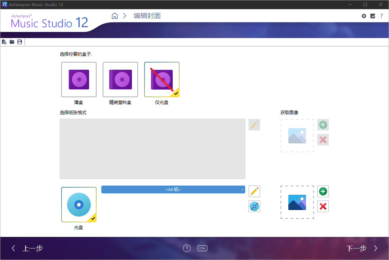
Task: Select the 薄盒 case type
Action: pyautogui.click(x=79, y=79)
